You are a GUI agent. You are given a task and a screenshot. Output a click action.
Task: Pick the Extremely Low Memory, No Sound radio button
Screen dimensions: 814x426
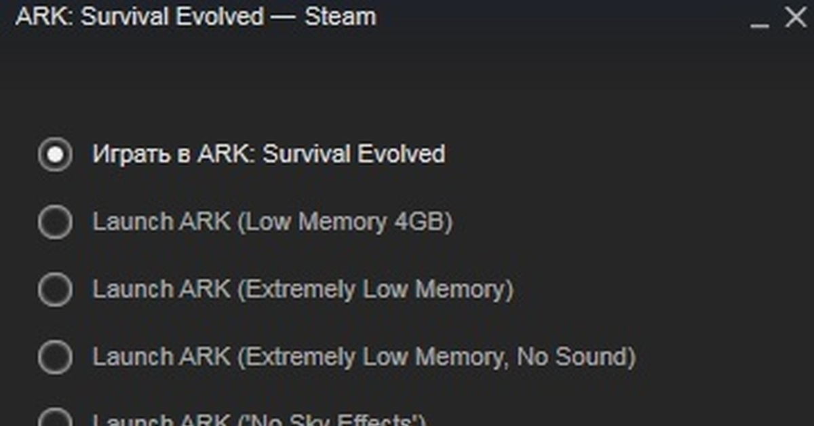coord(55,356)
